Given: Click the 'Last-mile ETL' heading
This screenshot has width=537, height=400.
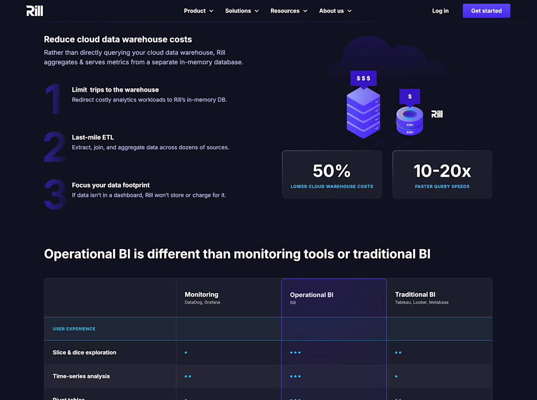Looking at the screenshot, I should pos(93,137).
